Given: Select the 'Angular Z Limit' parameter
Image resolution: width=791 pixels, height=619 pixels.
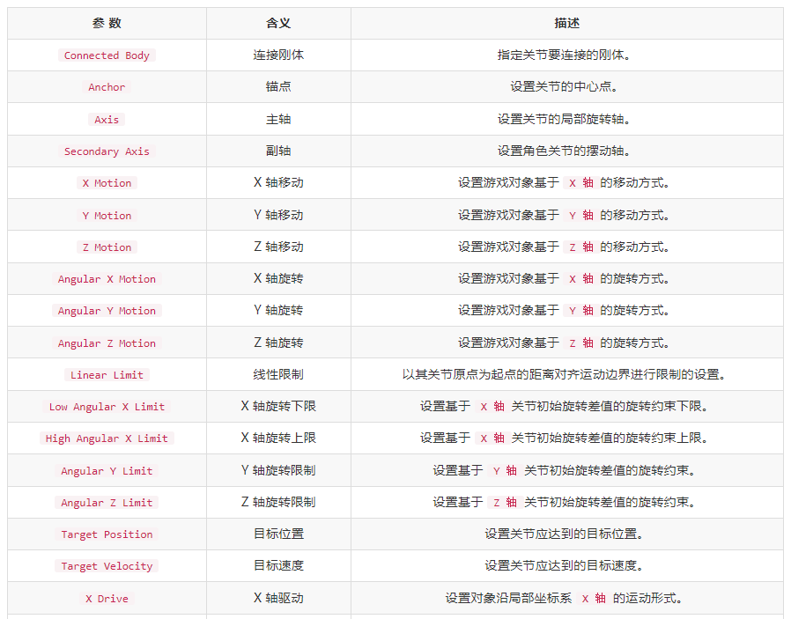Looking at the screenshot, I should point(107,502).
